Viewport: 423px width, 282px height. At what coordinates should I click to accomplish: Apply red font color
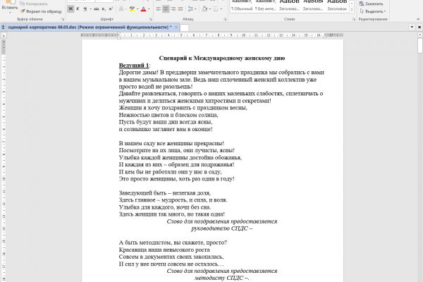point(144,9)
